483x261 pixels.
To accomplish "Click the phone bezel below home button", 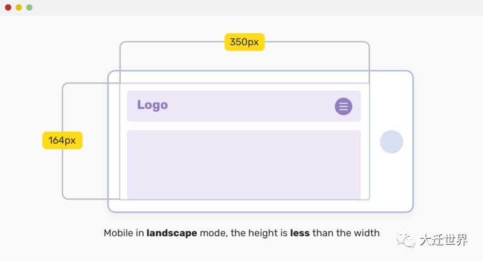I will point(391,181).
